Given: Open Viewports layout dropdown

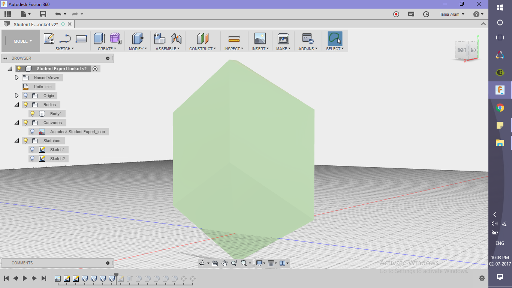Looking at the screenshot, I should [284, 263].
